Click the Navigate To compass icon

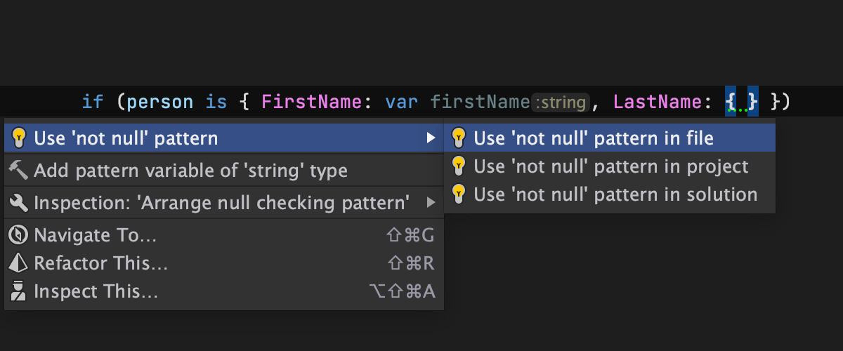tap(19, 235)
